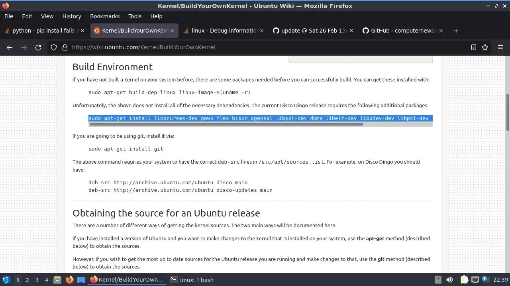
Task: Switch to virtual desktop 2
Action: click(x=27, y=280)
